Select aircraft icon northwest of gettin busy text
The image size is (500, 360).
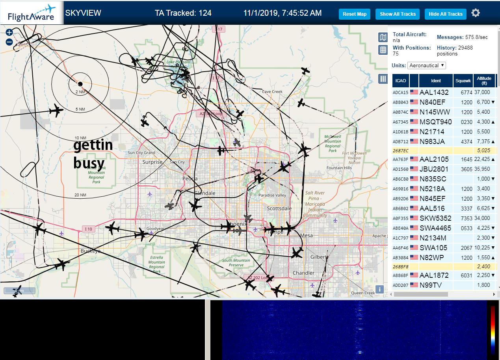pyautogui.click(x=56, y=111)
